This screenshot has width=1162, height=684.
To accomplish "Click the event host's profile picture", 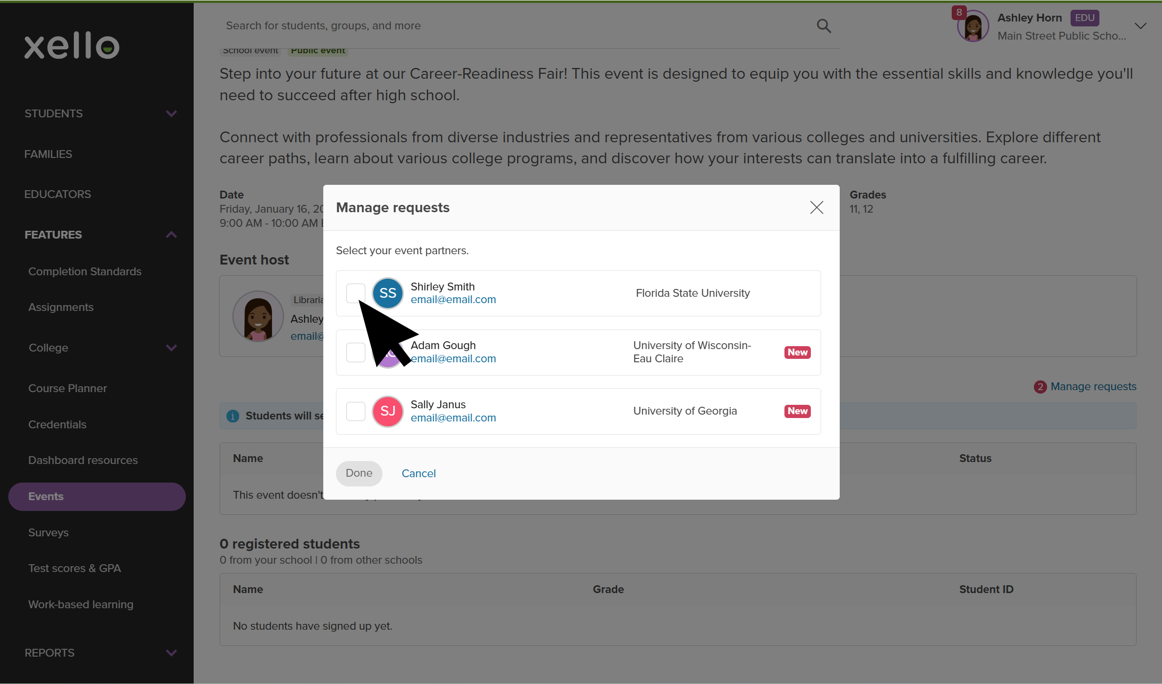I will tap(258, 316).
